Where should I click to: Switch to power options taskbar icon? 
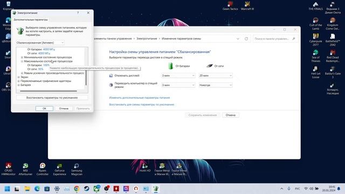pyautogui.click(x=156, y=189)
